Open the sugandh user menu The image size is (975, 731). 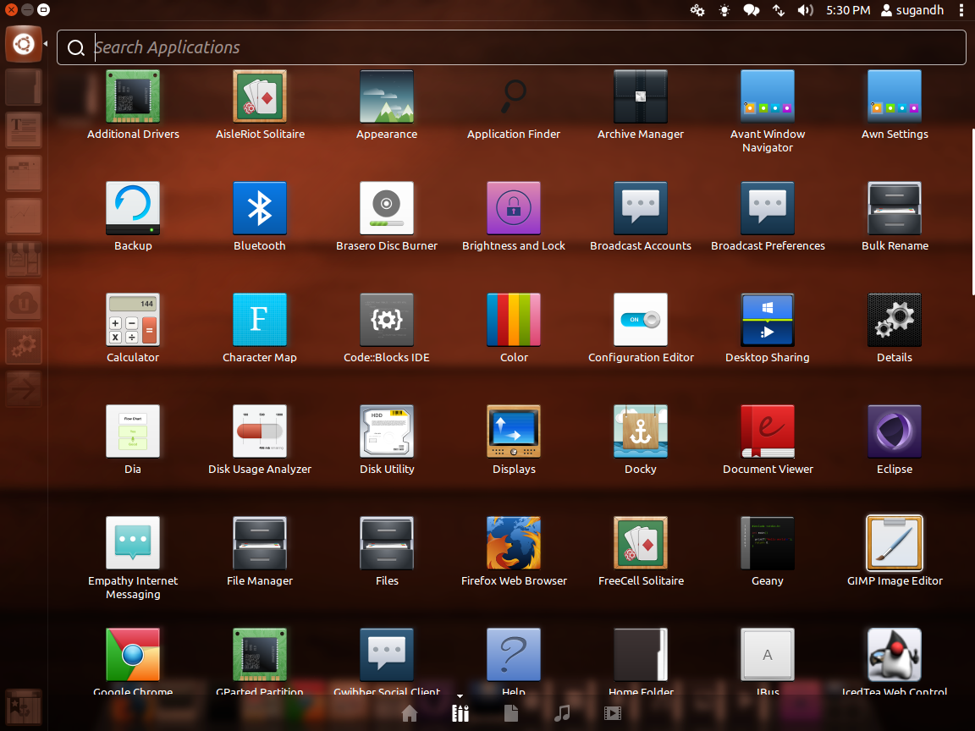[912, 10]
